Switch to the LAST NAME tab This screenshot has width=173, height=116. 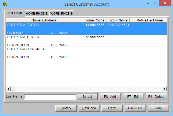[15, 13]
